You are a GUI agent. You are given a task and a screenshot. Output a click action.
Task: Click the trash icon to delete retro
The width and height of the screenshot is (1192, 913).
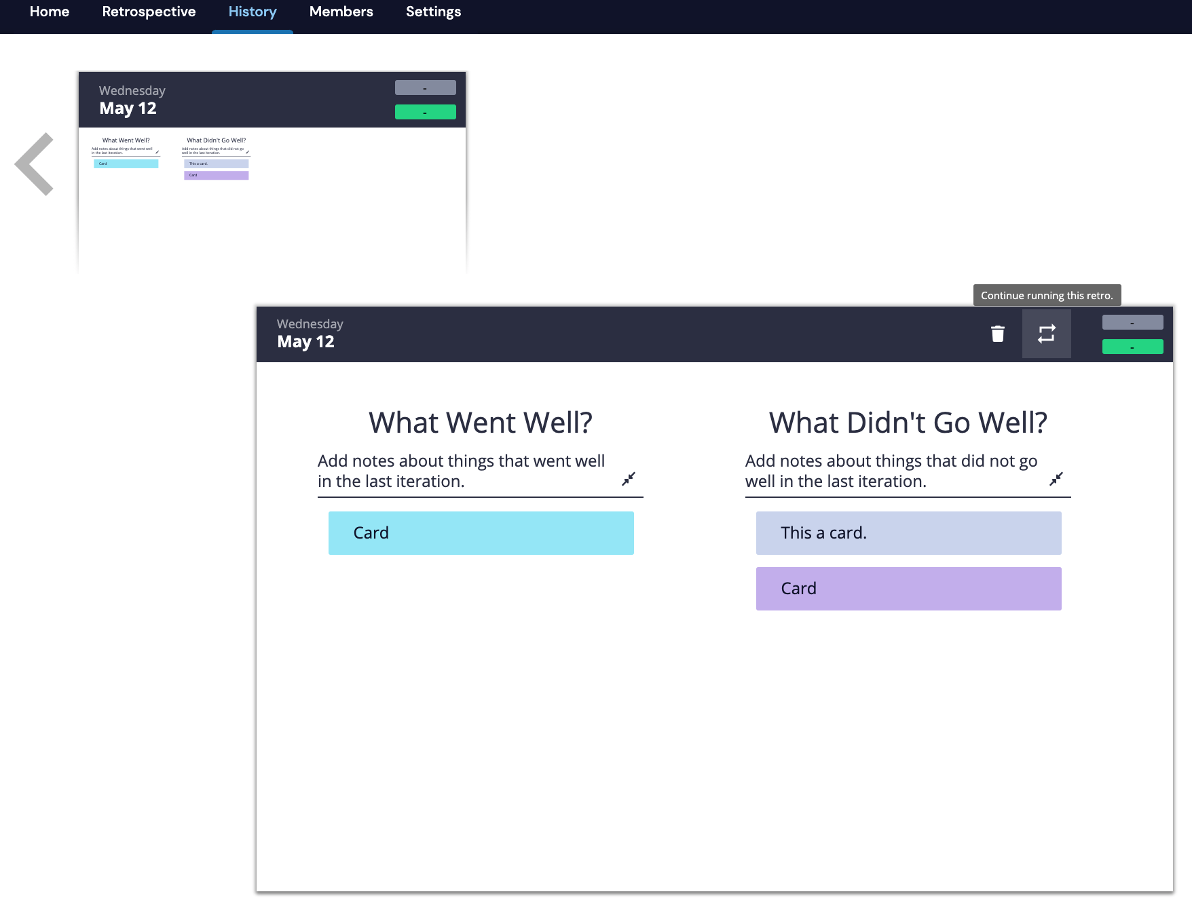click(x=997, y=334)
